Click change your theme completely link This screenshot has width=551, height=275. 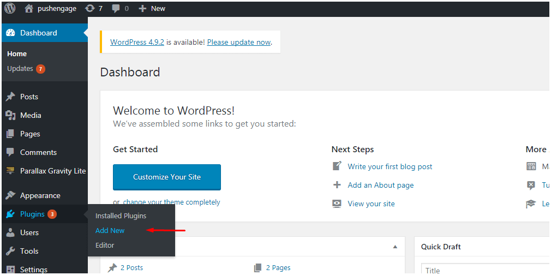tap(171, 202)
